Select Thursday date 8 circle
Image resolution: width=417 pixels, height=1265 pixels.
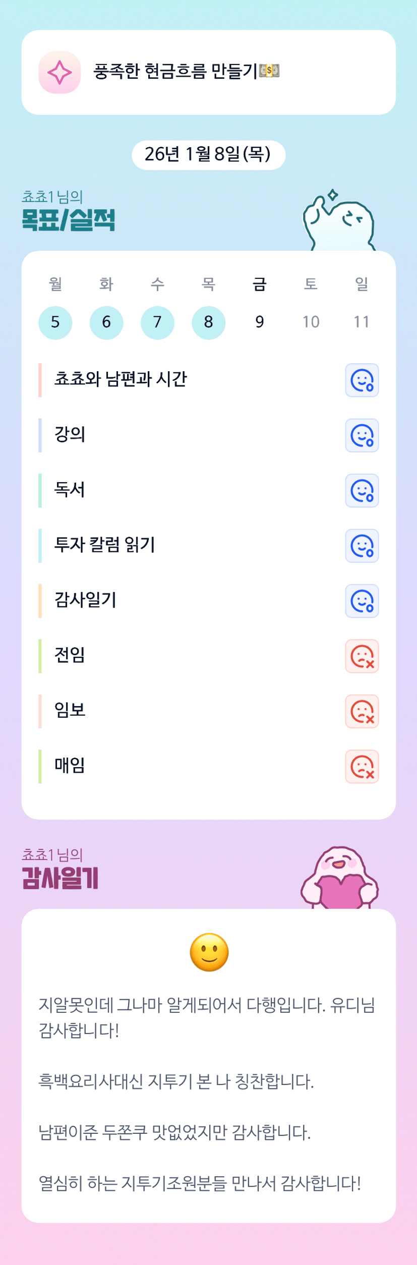coord(208,322)
